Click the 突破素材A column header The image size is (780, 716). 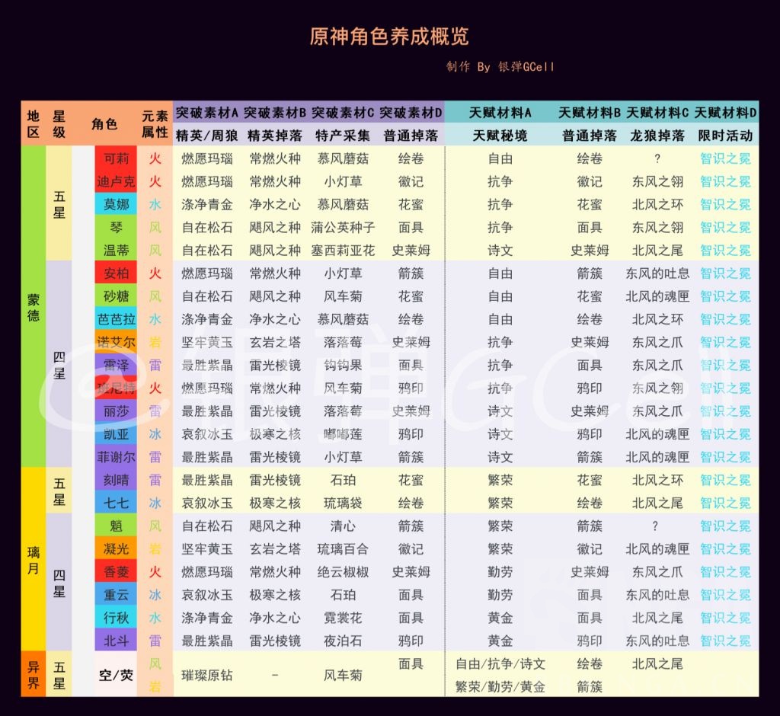pyautogui.click(x=207, y=113)
